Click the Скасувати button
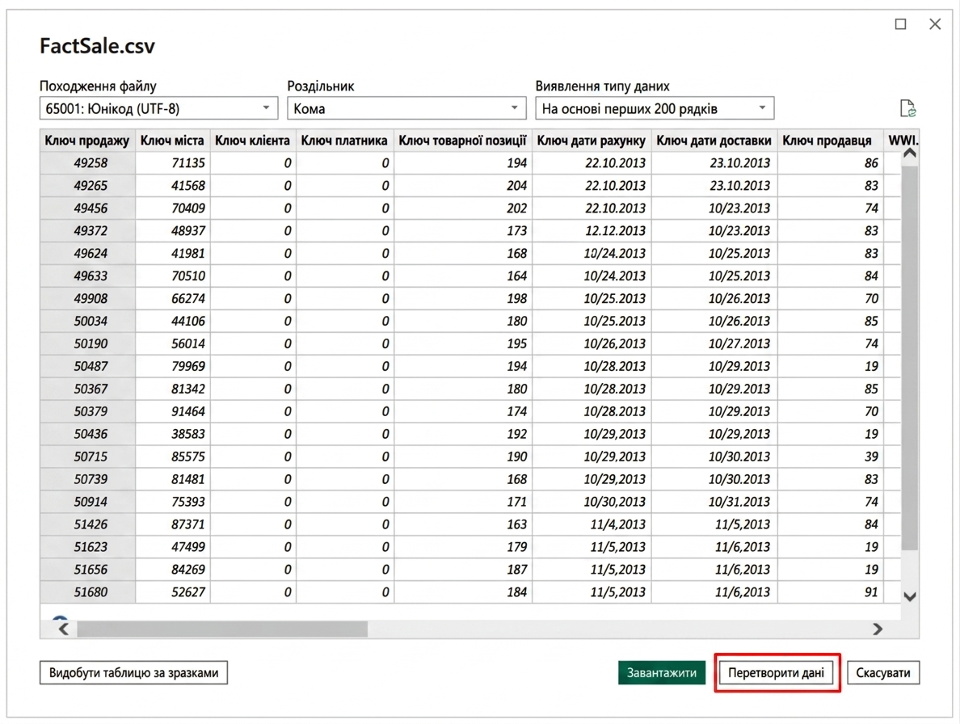Image resolution: width=960 pixels, height=724 pixels. tap(883, 672)
